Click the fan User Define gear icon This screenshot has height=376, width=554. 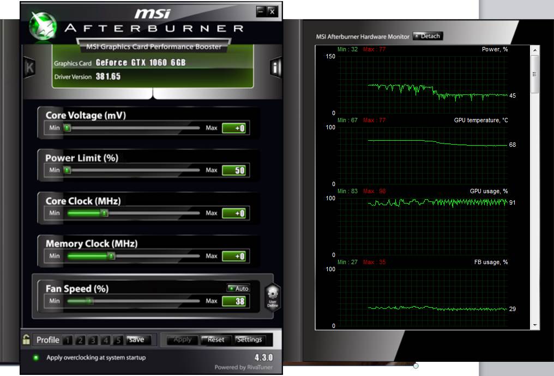pos(272,296)
